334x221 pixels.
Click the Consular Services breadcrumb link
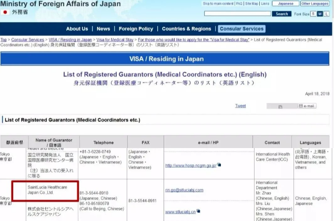coord(28,40)
